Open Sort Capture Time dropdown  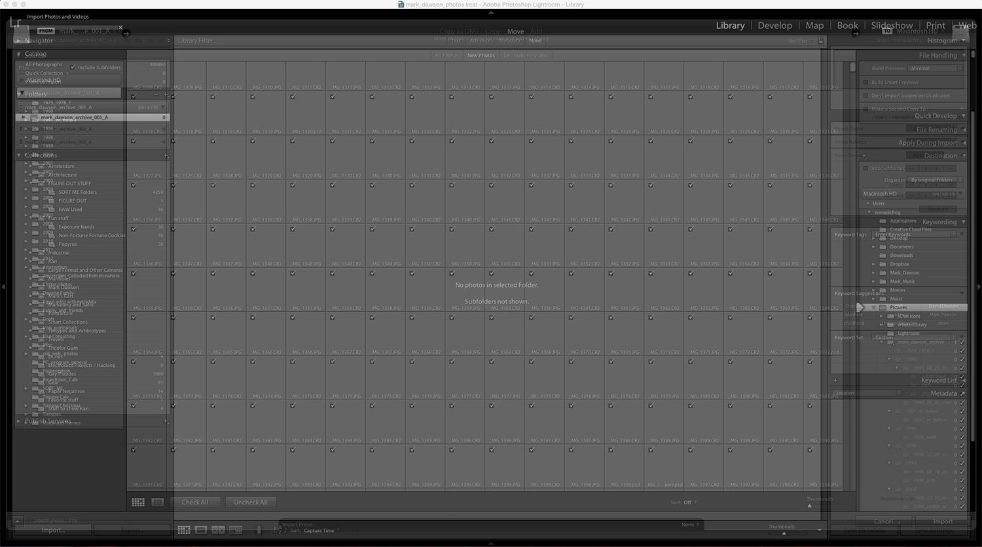(x=321, y=531)
